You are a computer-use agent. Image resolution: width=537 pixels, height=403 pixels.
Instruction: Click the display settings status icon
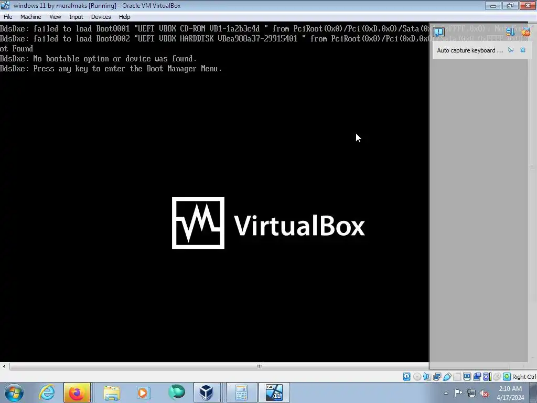(467, 377)
